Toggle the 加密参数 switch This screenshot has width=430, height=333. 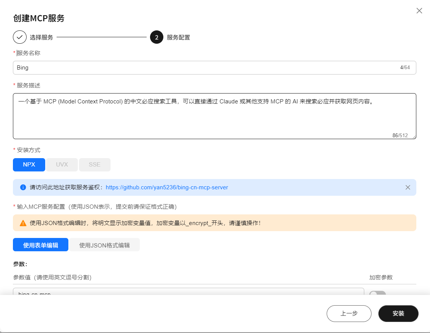point(377,293)
